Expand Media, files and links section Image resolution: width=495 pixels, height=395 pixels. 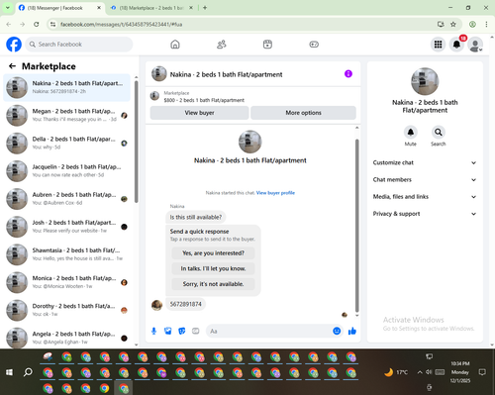coord(425,197)
